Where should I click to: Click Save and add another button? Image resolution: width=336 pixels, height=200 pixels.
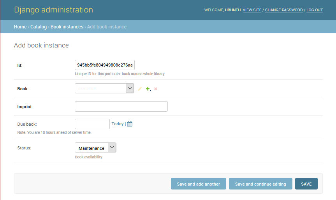[198, 184]
